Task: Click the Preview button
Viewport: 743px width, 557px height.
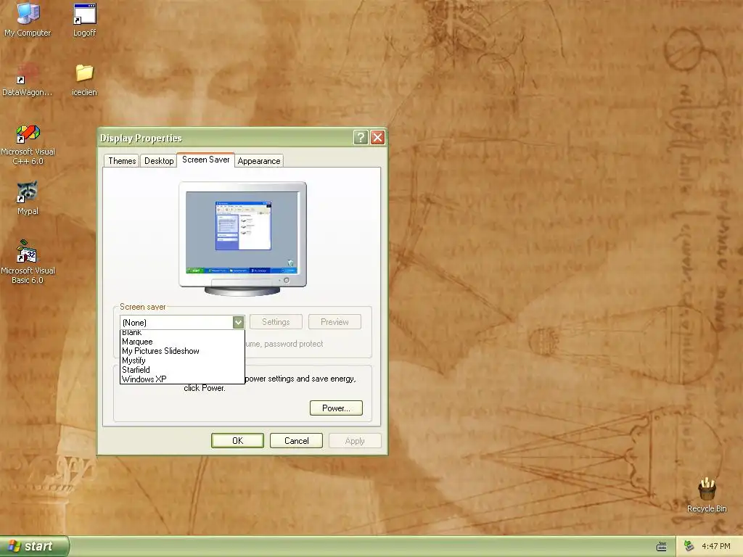Action: pyautogui.click(x=334, y=322)
